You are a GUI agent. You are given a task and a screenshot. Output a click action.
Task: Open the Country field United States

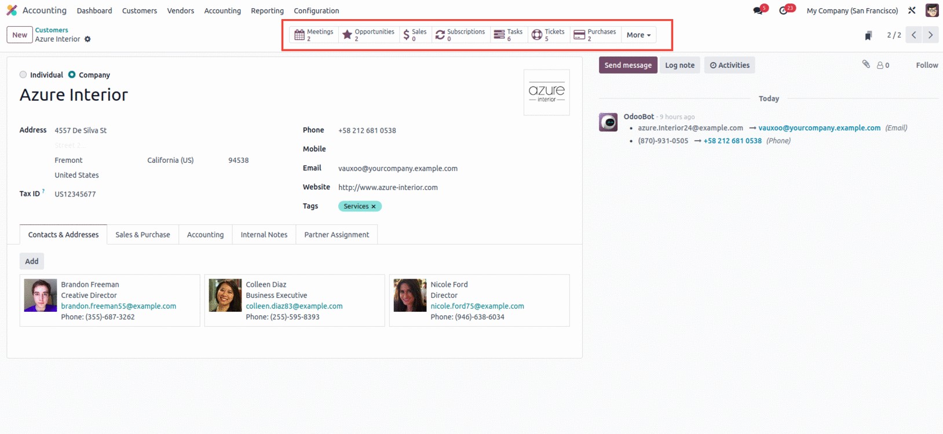(x=76, y=175)
